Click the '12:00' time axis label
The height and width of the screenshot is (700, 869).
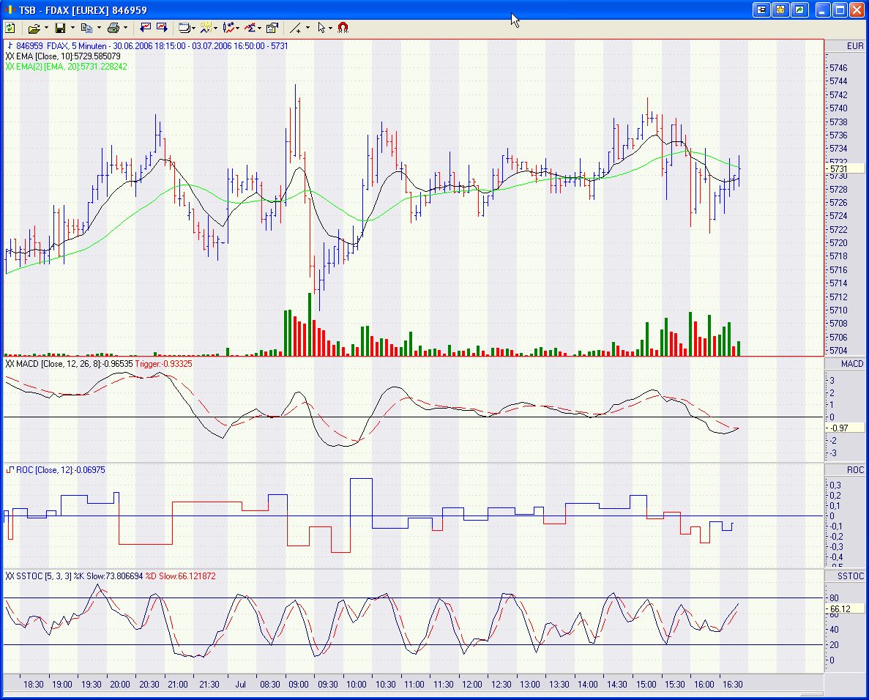(x=471, y=685)
